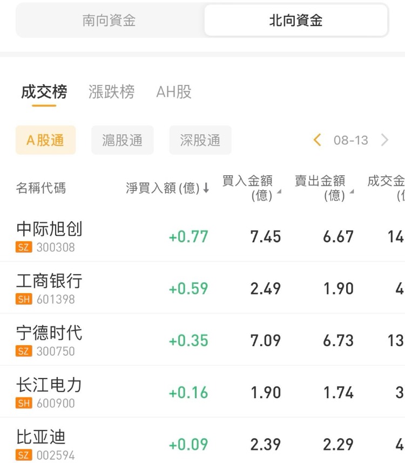The height and width of the screenshot is (463, 405).
Task: Click the 08-13 date label
Action: tap(350, 140)
